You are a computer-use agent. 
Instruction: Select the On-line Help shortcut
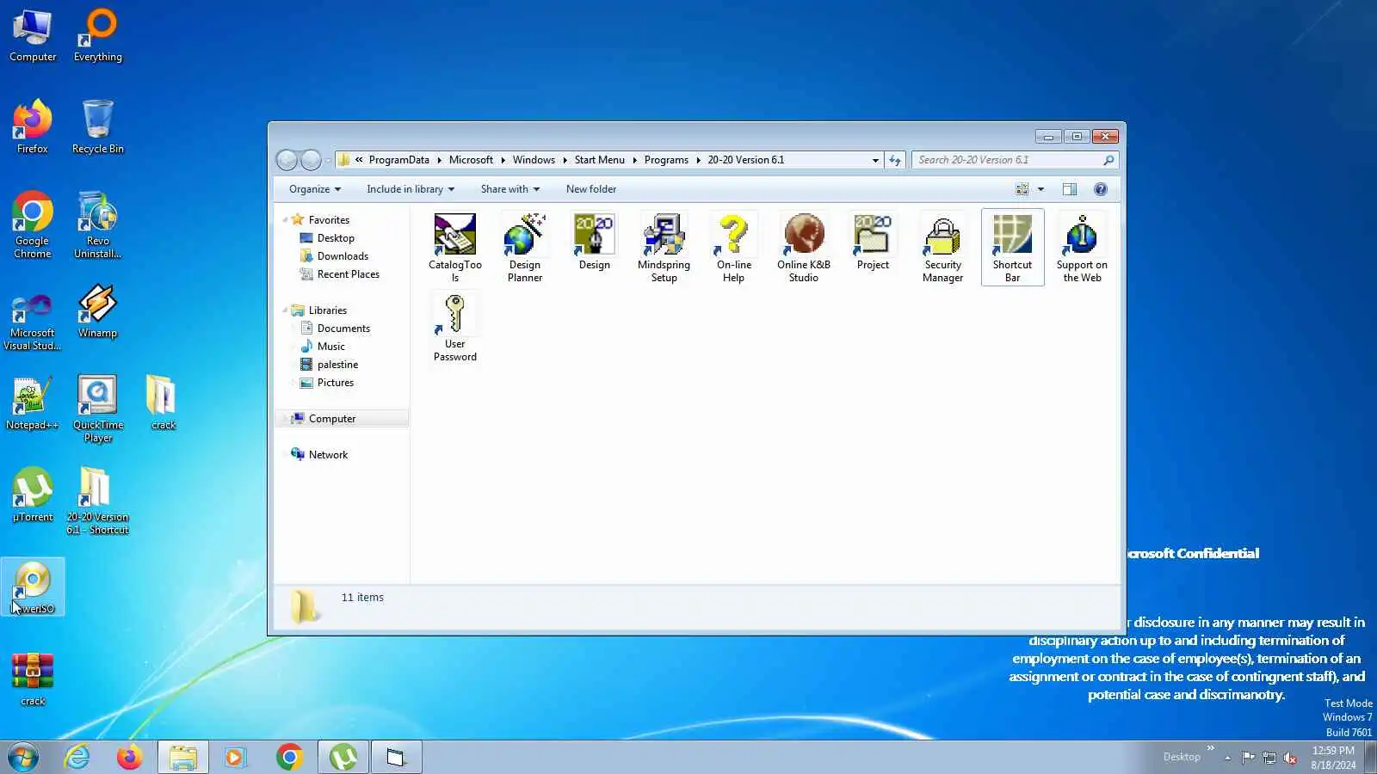click(733, 247)
